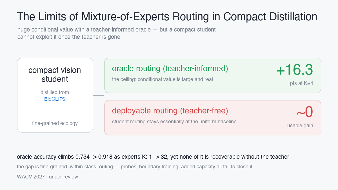Click the WACV 2027 under review footer
Screen dimensions: 338x190
47,177
